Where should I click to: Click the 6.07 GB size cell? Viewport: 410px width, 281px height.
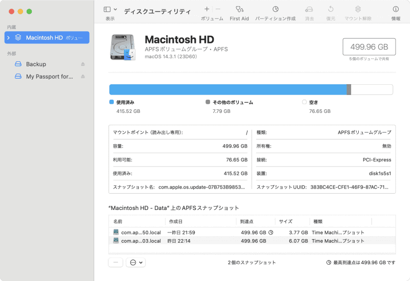(x=298, y=241)
